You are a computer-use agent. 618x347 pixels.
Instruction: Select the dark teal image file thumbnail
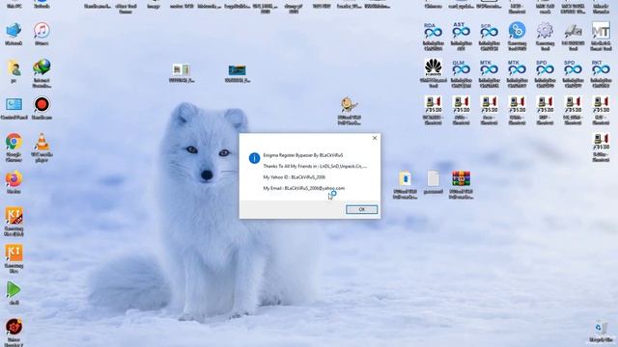point(238,73)
